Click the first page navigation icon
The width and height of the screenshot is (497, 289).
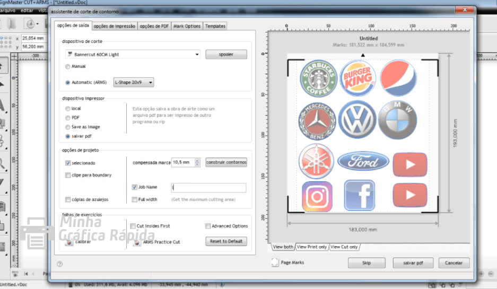[26, 274]
